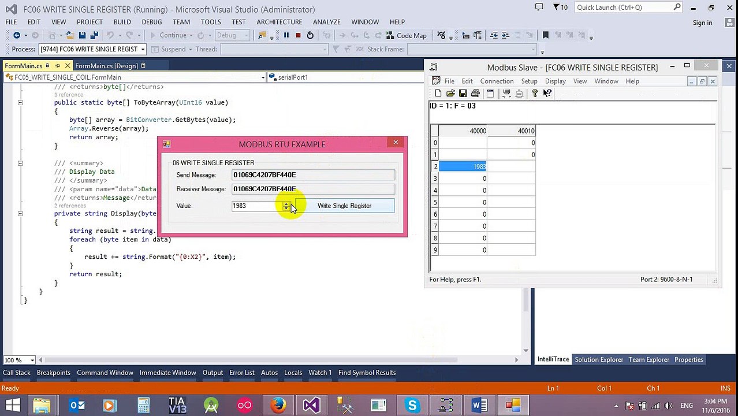The width and height of the screenshot is (738, 416).
Task: Click the Write Single Register button
Action: [344, 206]
